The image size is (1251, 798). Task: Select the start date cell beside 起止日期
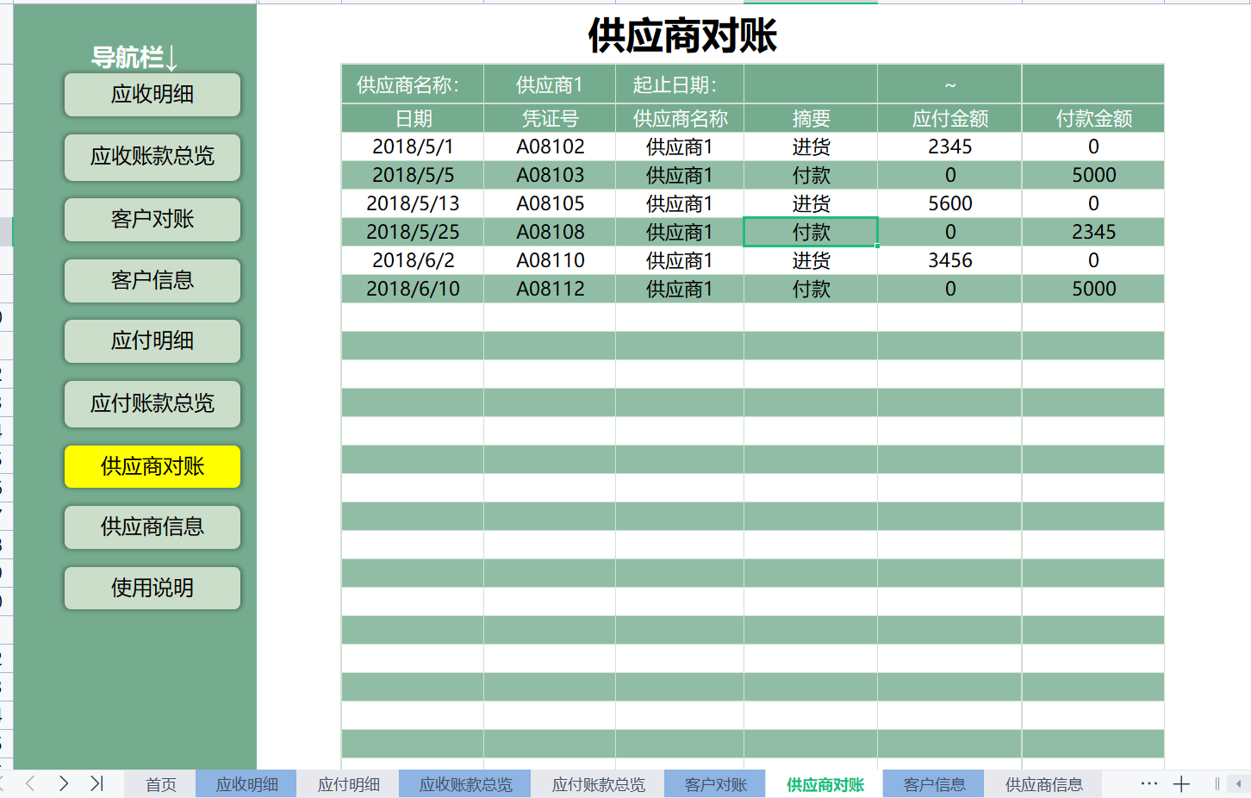pos(810,84)
